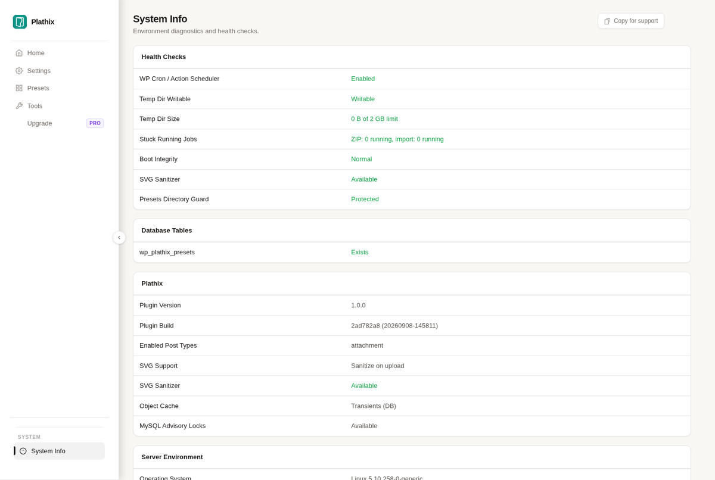Click the attachment value
Image resolution: width=715 pixels, height=480 pixels.
pyautogui.click(x=367, y=345)
